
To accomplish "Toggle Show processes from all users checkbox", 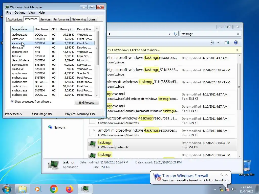I will (12, 102).
